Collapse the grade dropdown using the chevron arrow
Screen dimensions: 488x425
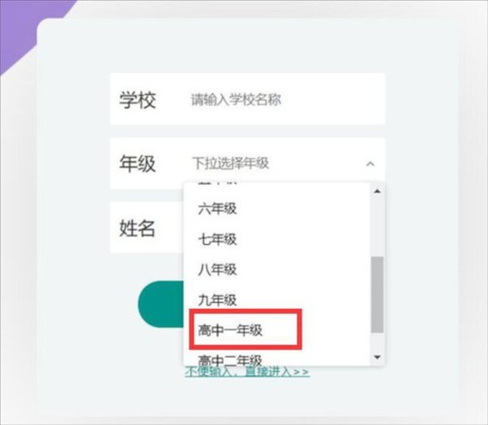pyautogui.click(x=370, y=164)
